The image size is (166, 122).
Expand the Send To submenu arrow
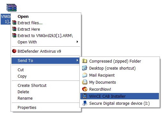click(x=77, y=60)
